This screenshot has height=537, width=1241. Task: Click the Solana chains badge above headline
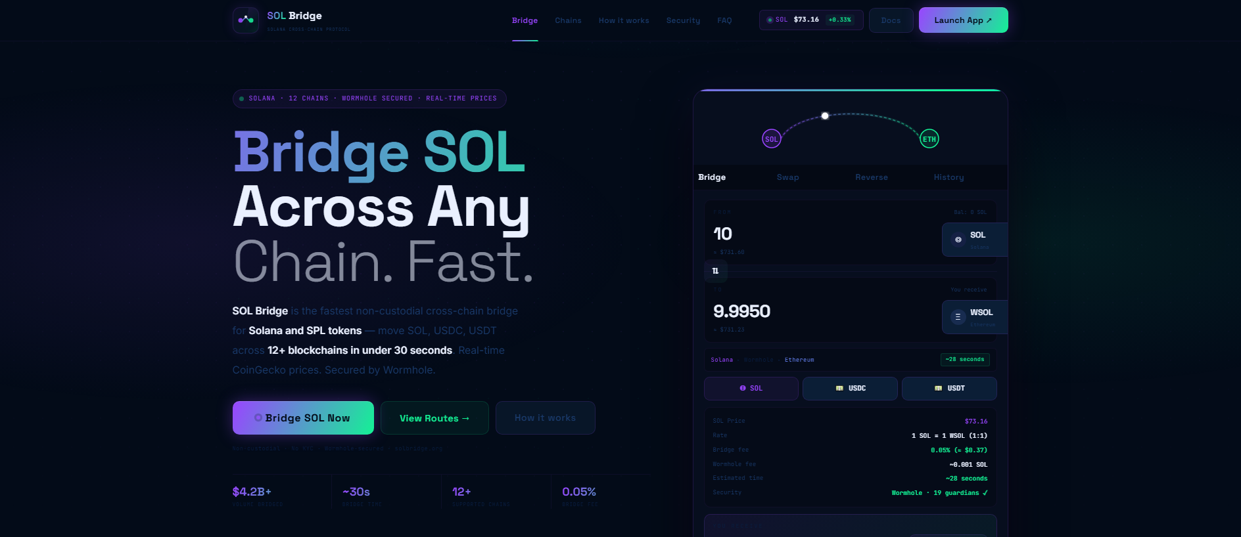pyautogui.click(x=369, y=98)
